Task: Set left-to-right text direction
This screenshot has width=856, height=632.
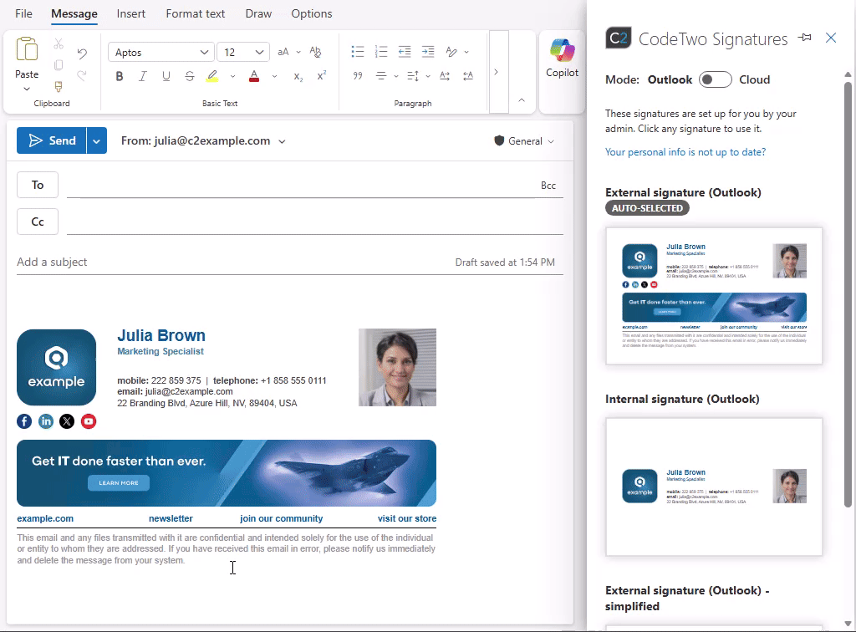Action: click(x=445, y=76)
